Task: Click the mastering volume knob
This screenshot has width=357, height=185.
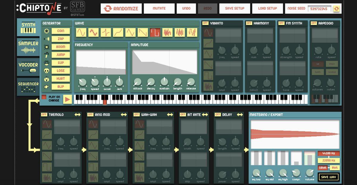Action: click(310, 173)
